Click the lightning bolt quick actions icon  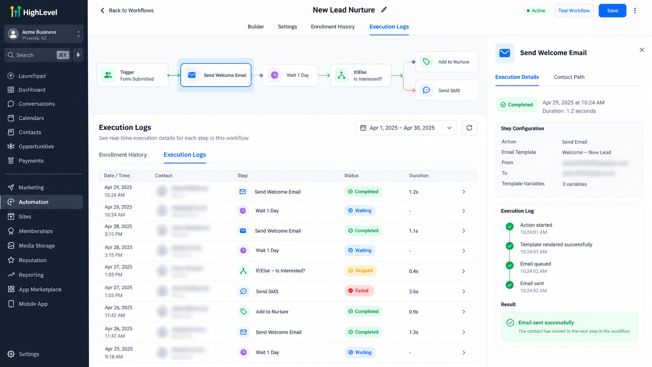78,55
